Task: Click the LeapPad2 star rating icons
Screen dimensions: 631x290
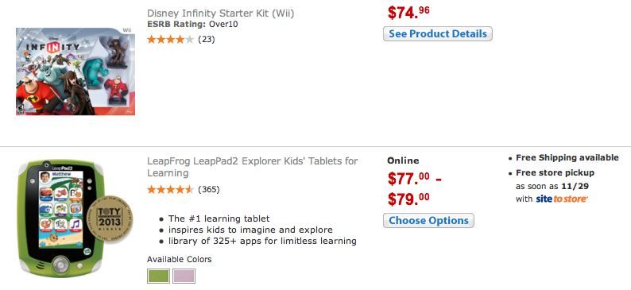Action: [170, 189]
